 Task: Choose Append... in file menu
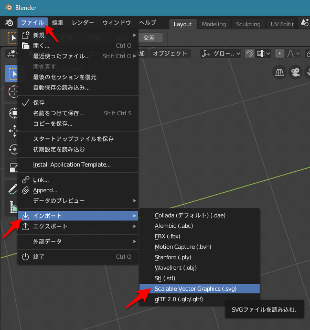point(78,190)
